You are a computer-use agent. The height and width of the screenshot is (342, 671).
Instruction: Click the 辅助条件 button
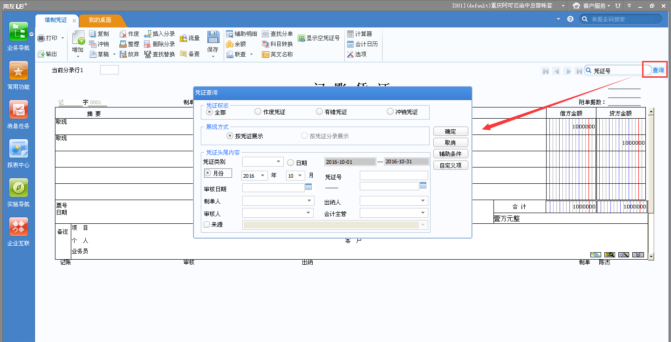[450, 154]
